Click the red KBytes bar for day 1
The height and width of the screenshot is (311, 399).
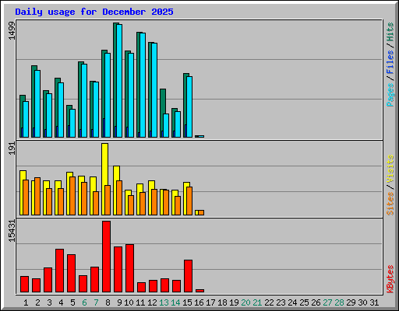coord(24,285)
